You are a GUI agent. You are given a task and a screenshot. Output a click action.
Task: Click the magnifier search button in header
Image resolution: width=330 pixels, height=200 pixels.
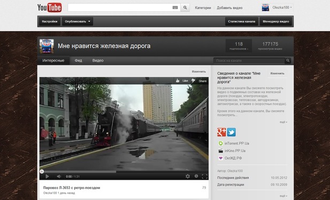[185, 7]
